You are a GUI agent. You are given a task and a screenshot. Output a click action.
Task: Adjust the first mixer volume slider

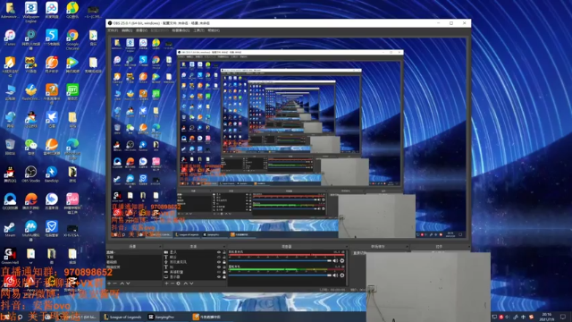[x=280, y=260]
